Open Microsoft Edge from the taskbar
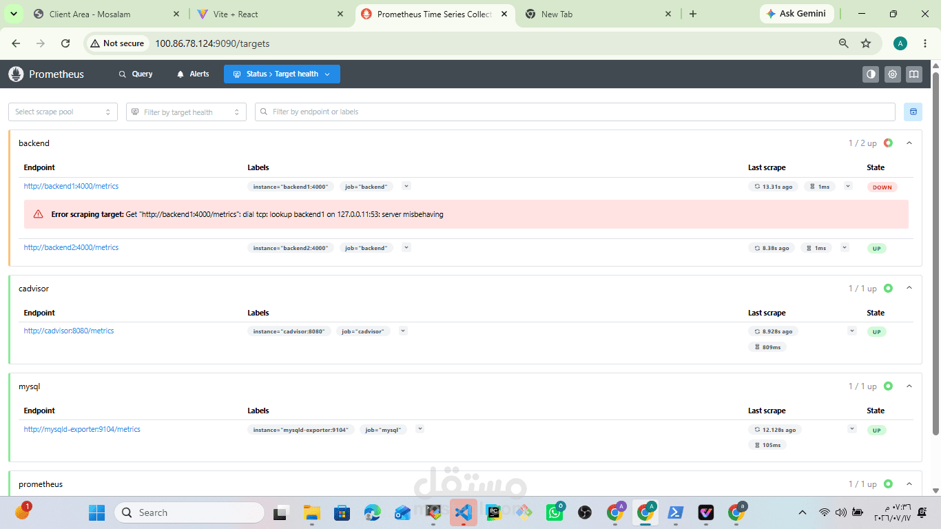Viewport: 941px width, 529px height. pyautogui.click(x=373, y=512)
